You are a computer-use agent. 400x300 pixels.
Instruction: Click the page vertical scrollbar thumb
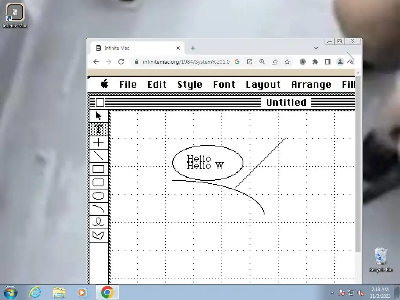[x=358, y=164]
